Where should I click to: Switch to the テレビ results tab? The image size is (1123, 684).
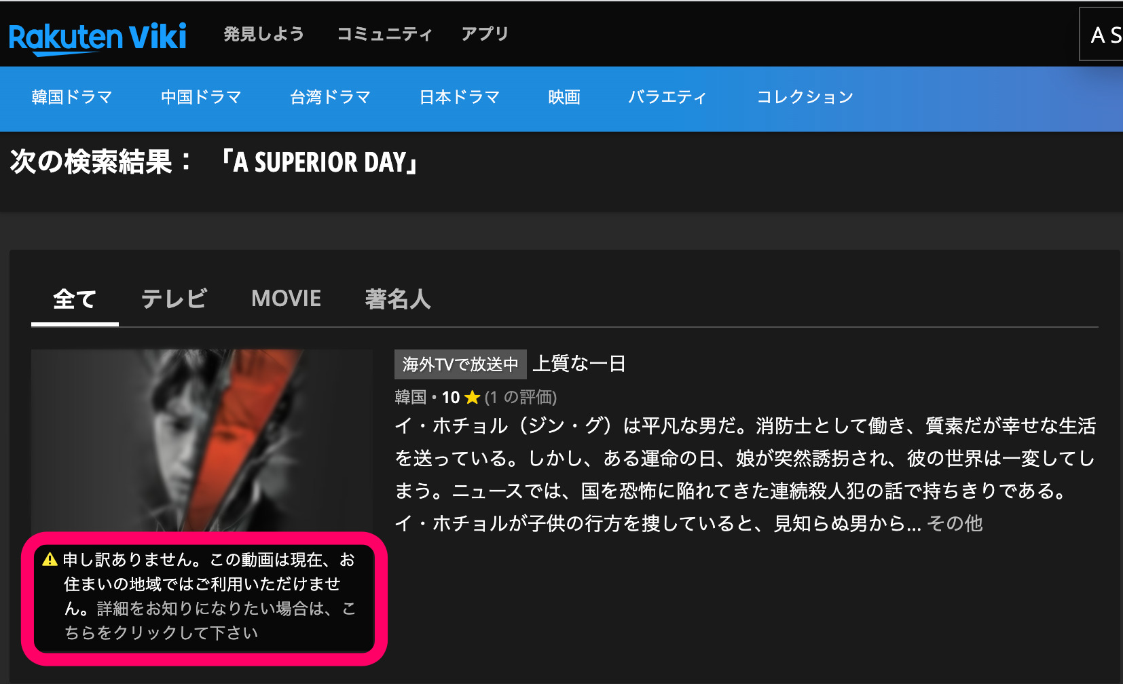(174, 299)
